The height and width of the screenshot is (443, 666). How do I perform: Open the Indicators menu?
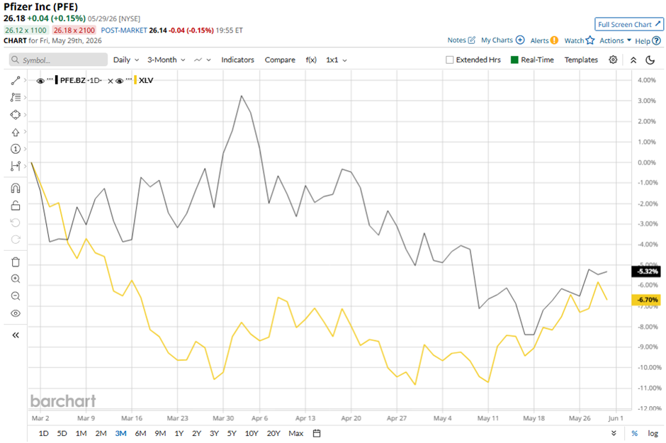[x=237, y=60]
